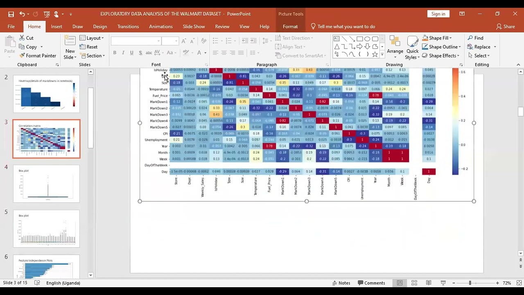Select slide 4 Box plot thumbnail

point(46,184)
